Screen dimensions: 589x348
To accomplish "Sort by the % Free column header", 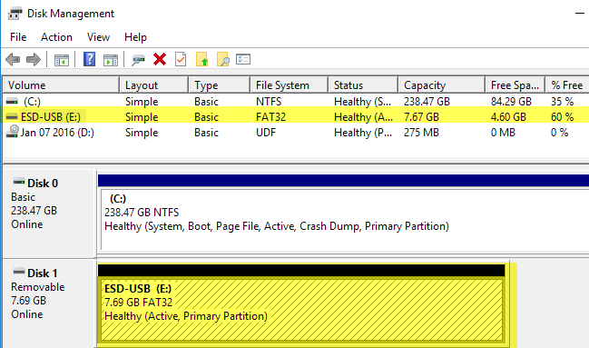I will pos(567,85).
